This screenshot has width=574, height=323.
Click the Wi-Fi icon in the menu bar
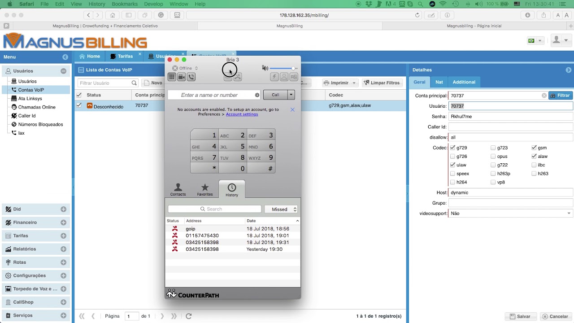point(443,4)
